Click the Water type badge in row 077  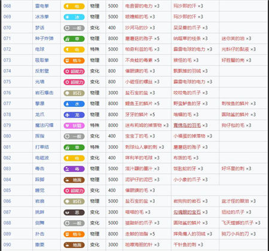pos(74,104)
